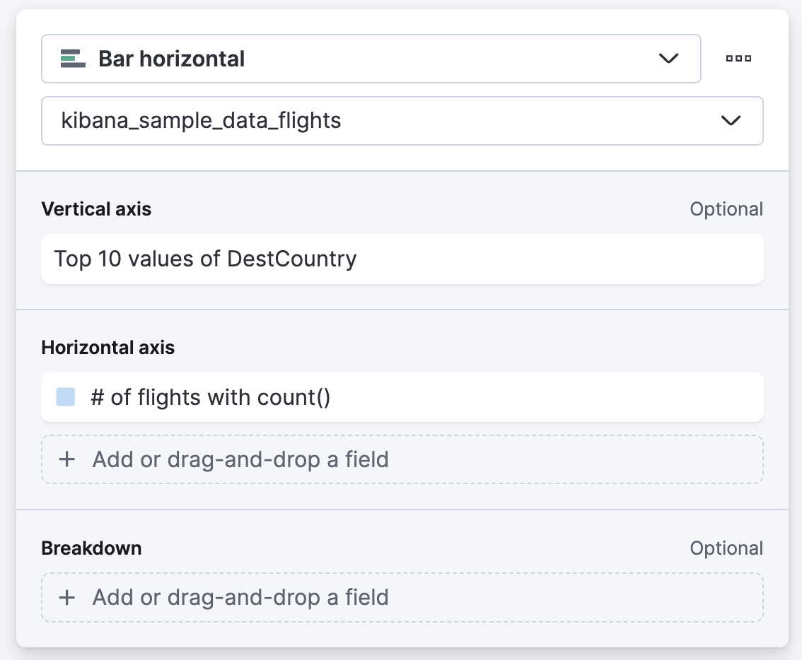Click the bar horizontal chart type icon
This screenshot has width=802, height=660.
[73, 59]
